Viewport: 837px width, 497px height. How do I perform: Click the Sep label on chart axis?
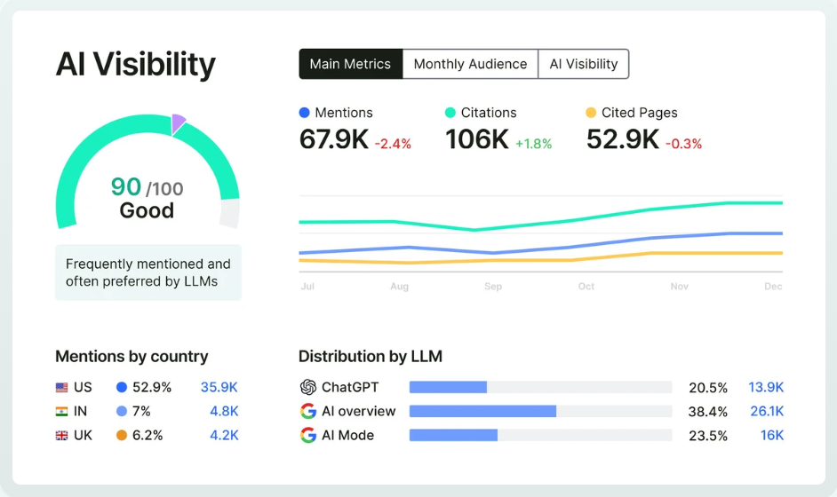[x=493, y=287]
